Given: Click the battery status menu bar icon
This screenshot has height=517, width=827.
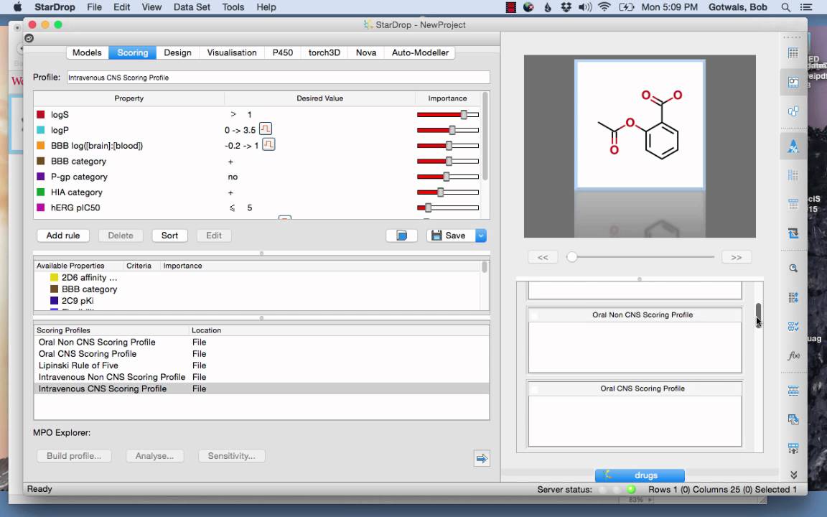Looking at the screenshot, I should (626, 7).
